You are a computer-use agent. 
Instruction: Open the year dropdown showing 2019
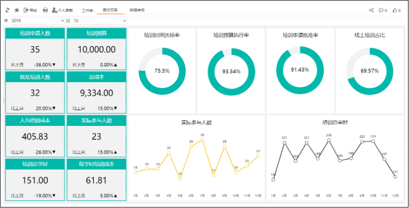coord(38,20)
